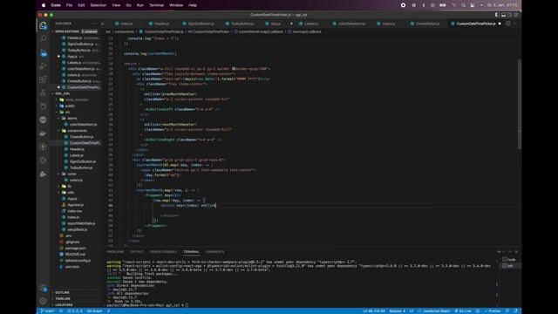Open the Search view in activity bar
558x314 pixels.
tap(43, 38)
